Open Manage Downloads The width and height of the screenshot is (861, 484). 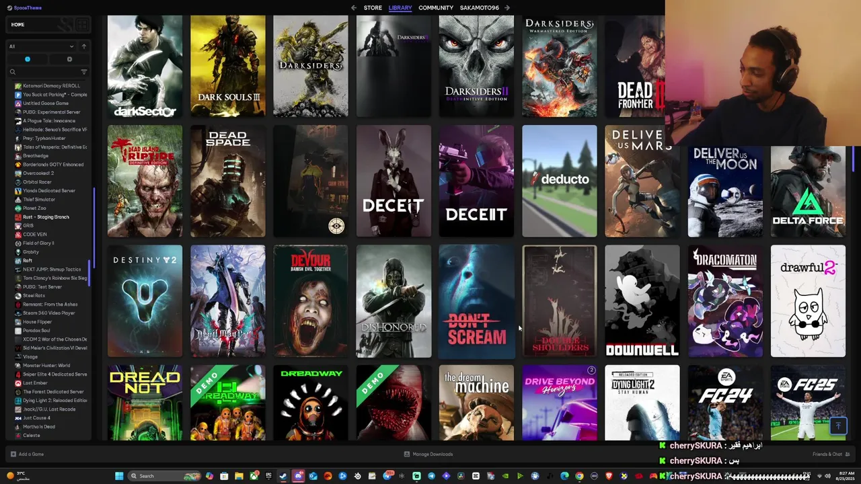click(x=428, y=454)
